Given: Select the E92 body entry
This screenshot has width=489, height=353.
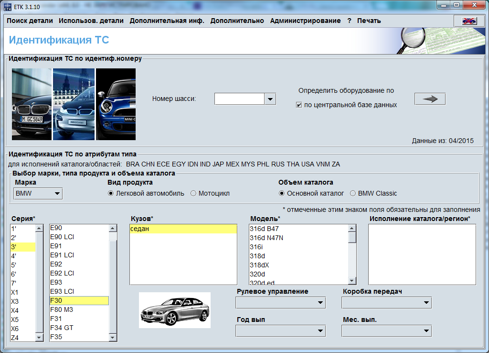Looking at the screenshot, I should 79,264.
